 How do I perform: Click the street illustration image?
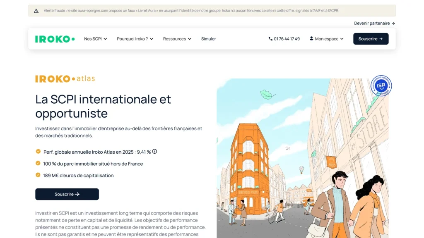point(303,158)
